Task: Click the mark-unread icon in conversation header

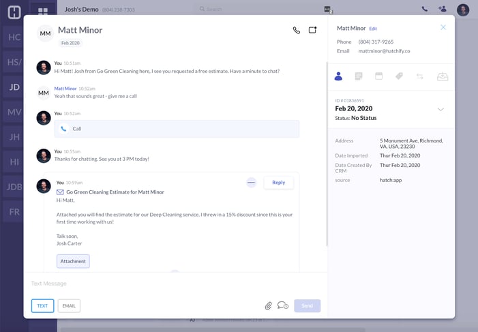Action: click(312, 31)
